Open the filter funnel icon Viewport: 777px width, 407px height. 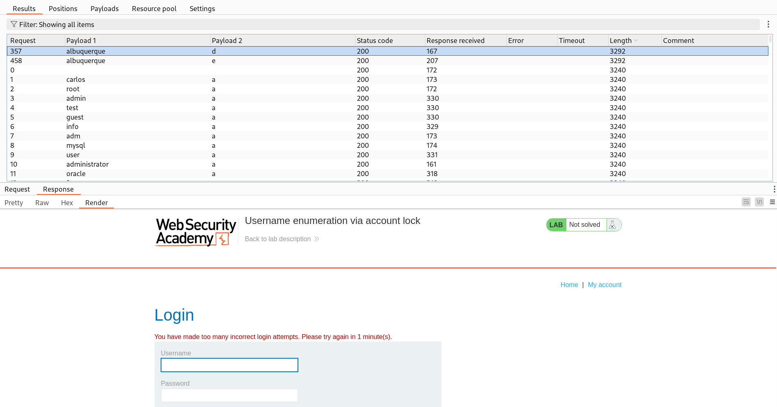14,24
